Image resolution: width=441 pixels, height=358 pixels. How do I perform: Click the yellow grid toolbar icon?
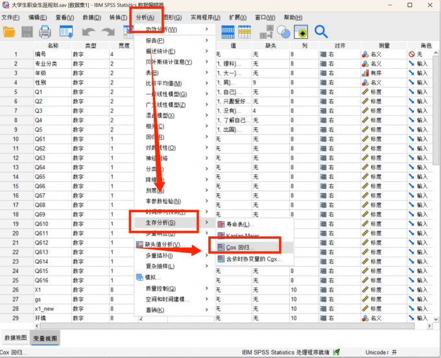(x=244, y=32)
